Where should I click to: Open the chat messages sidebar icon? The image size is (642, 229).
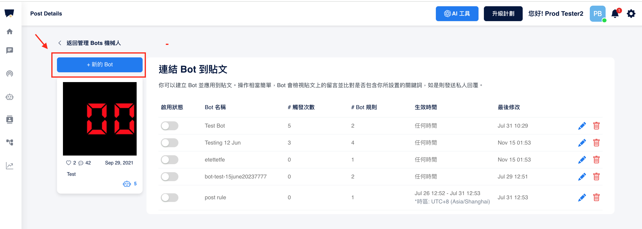(x=10, y=50)
